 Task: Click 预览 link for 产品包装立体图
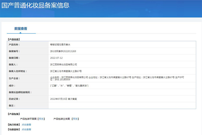coord(75,119)
